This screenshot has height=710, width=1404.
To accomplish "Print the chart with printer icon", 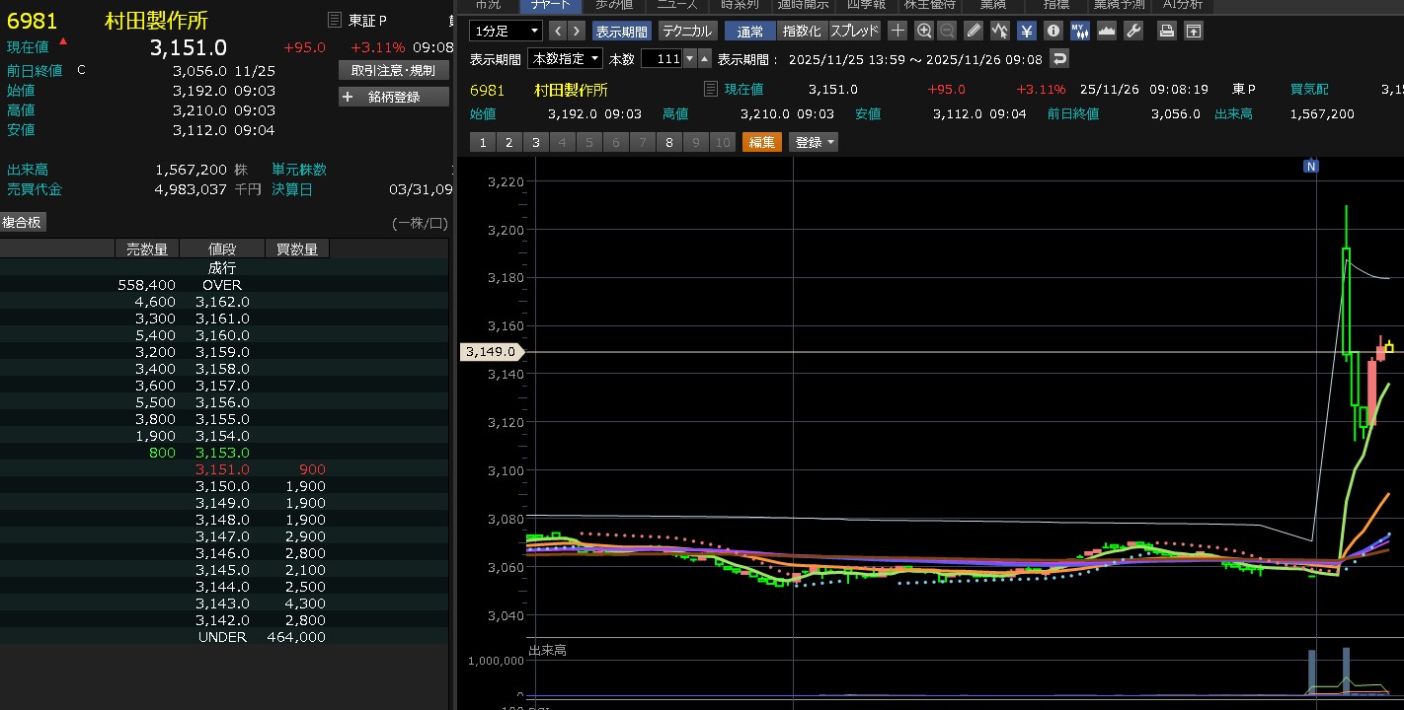I will tap(1167, 31).
